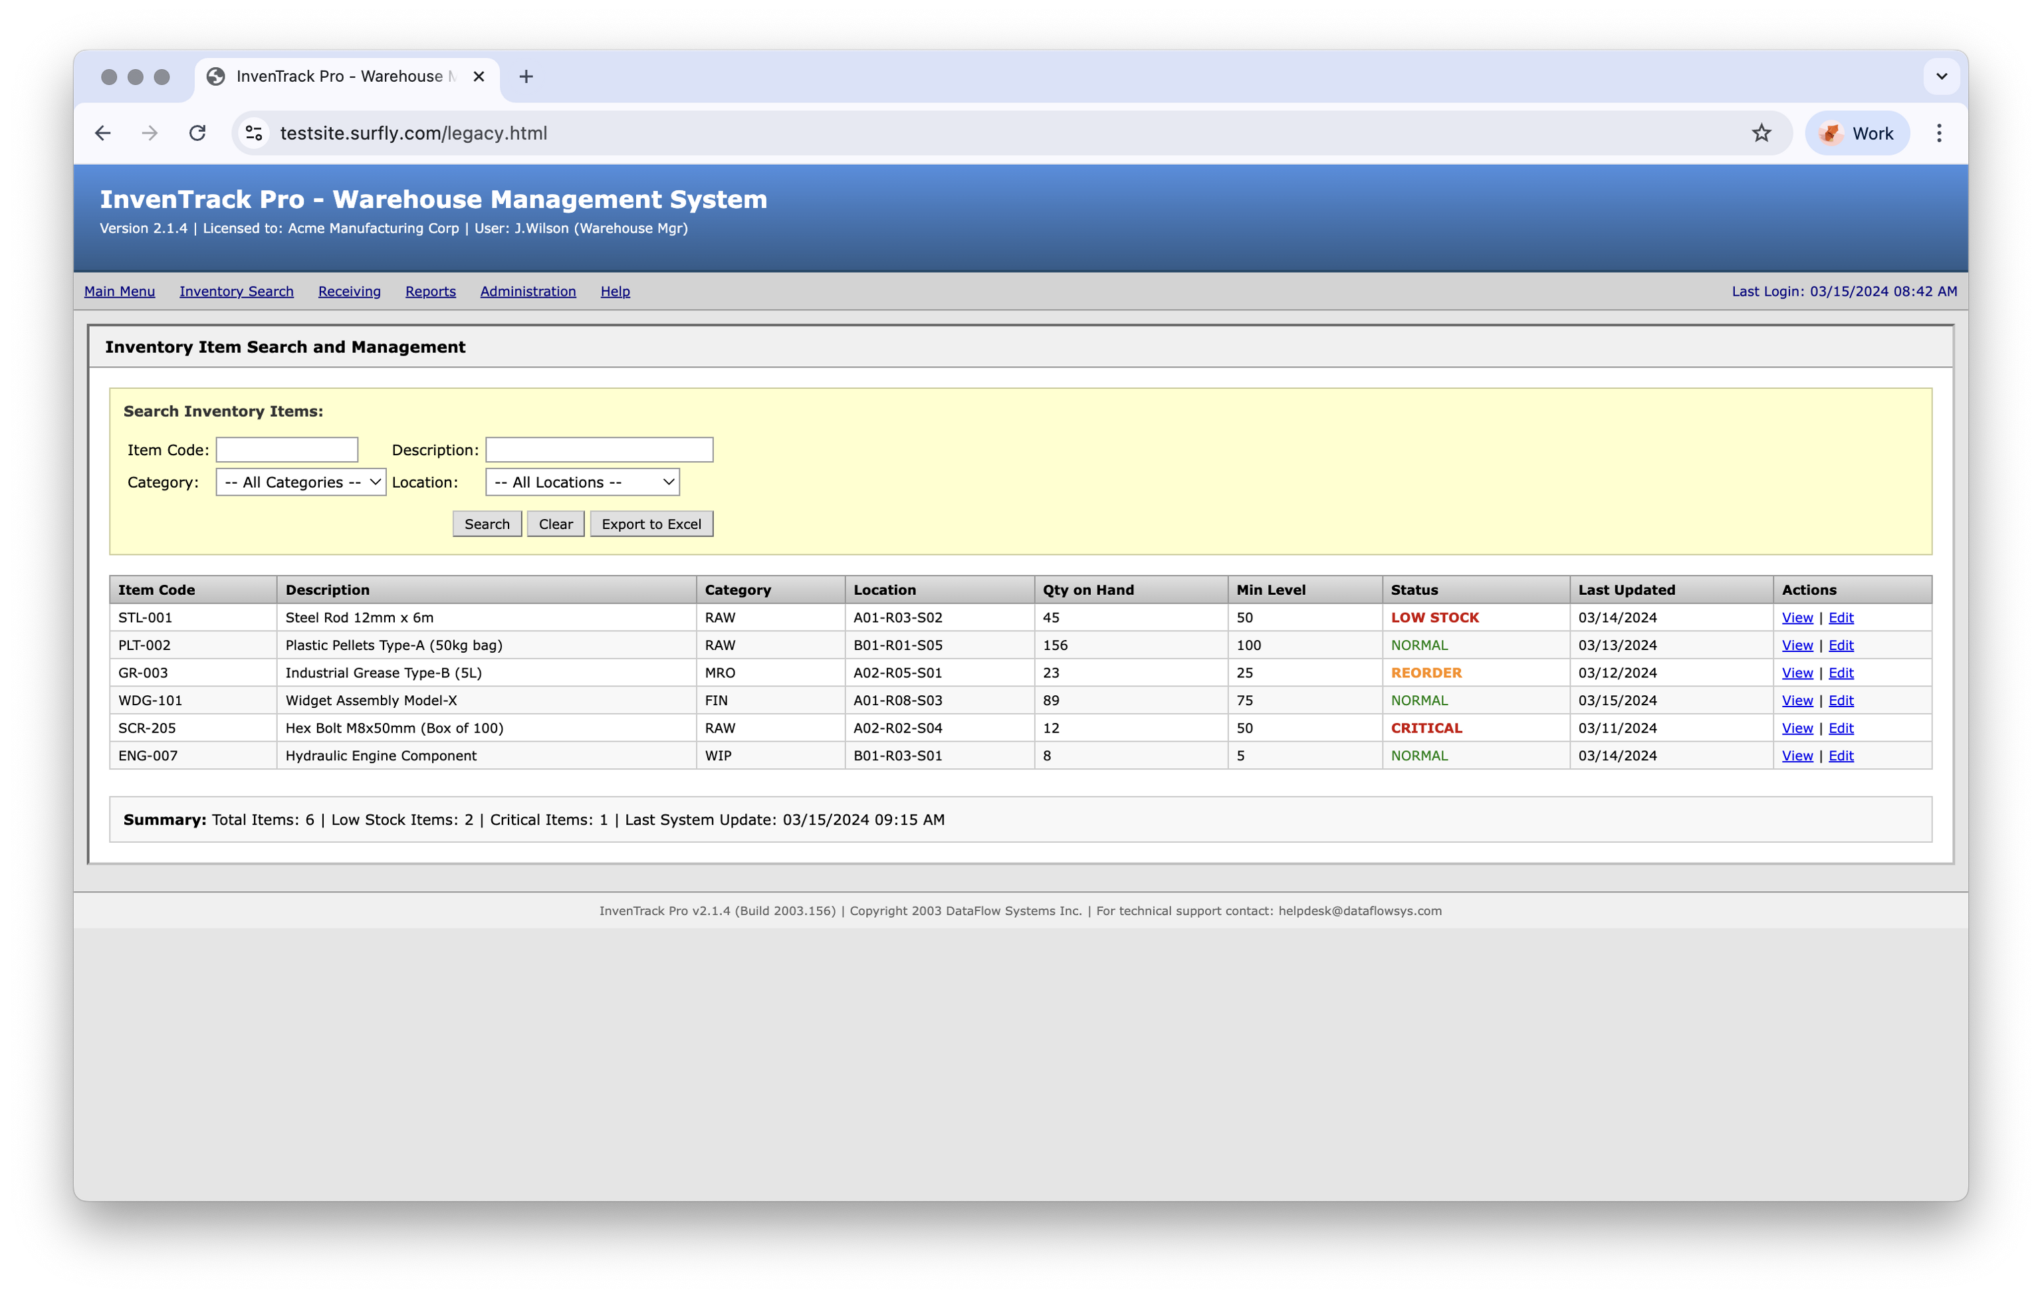2042x1298 pixels.
Task: Click the Export to Excel button
Action: tap(651, 523)
